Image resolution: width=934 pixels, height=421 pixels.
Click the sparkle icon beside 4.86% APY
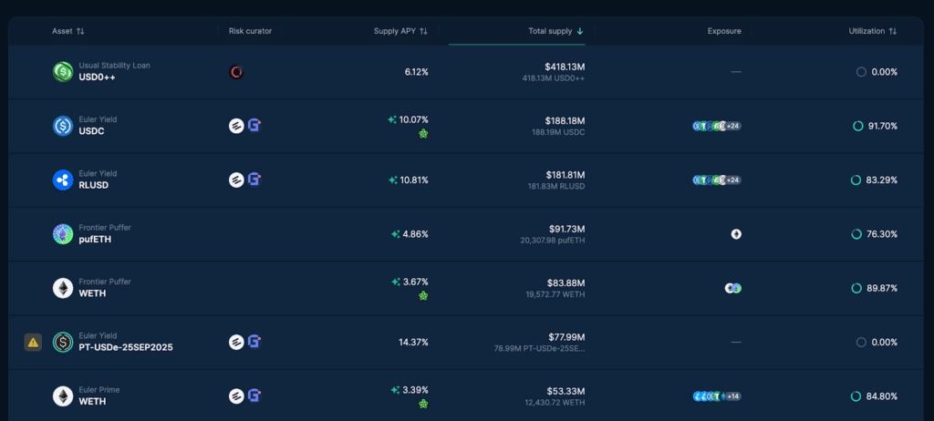click(396, 234)
